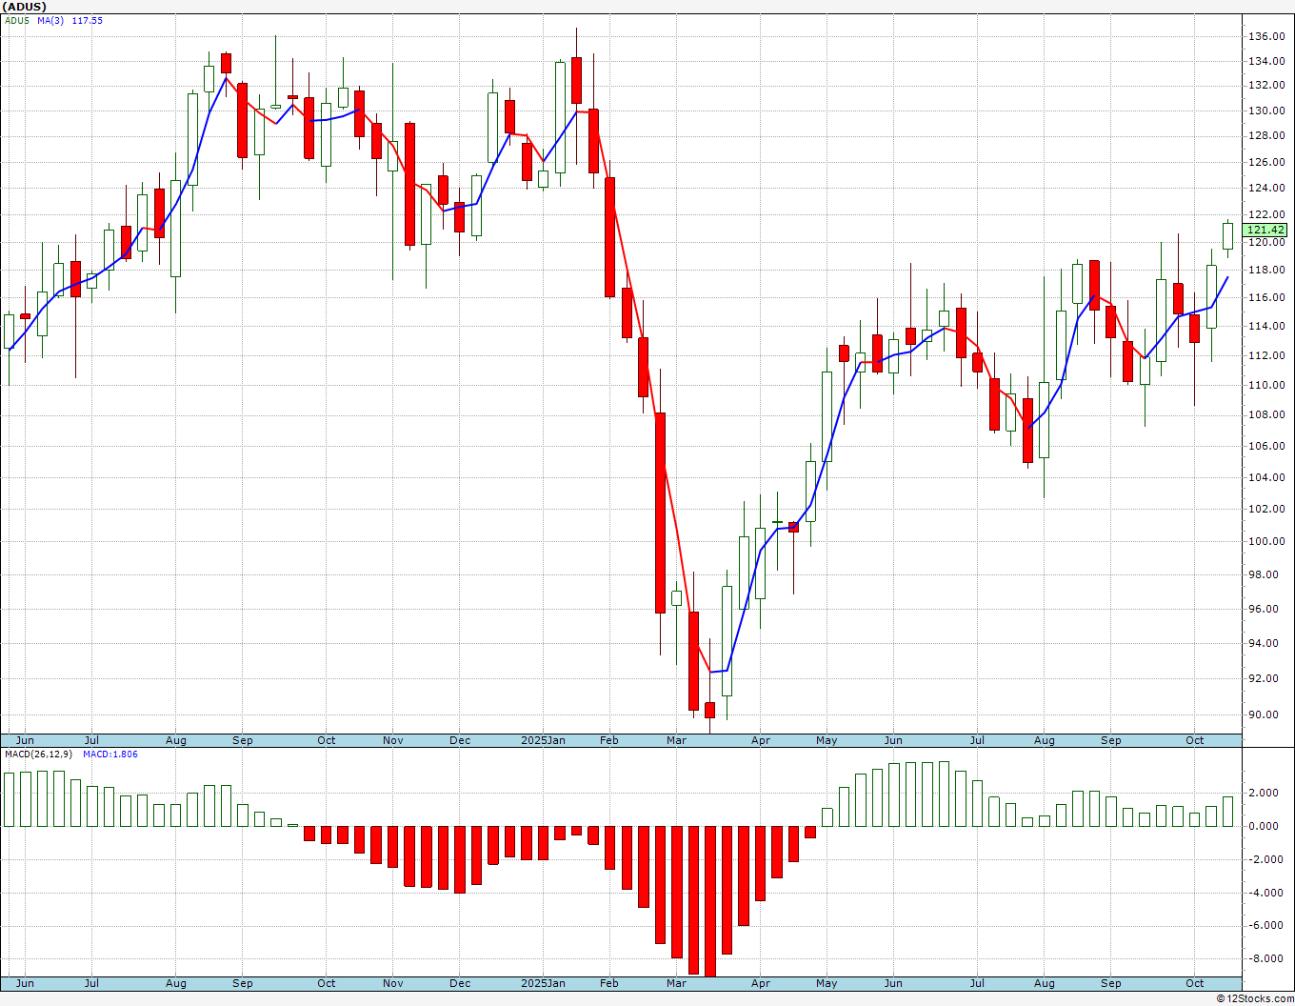Click 2025Jan on the price chart time axis
This screenshot has width=1295, height=1006.
point(544,740)
